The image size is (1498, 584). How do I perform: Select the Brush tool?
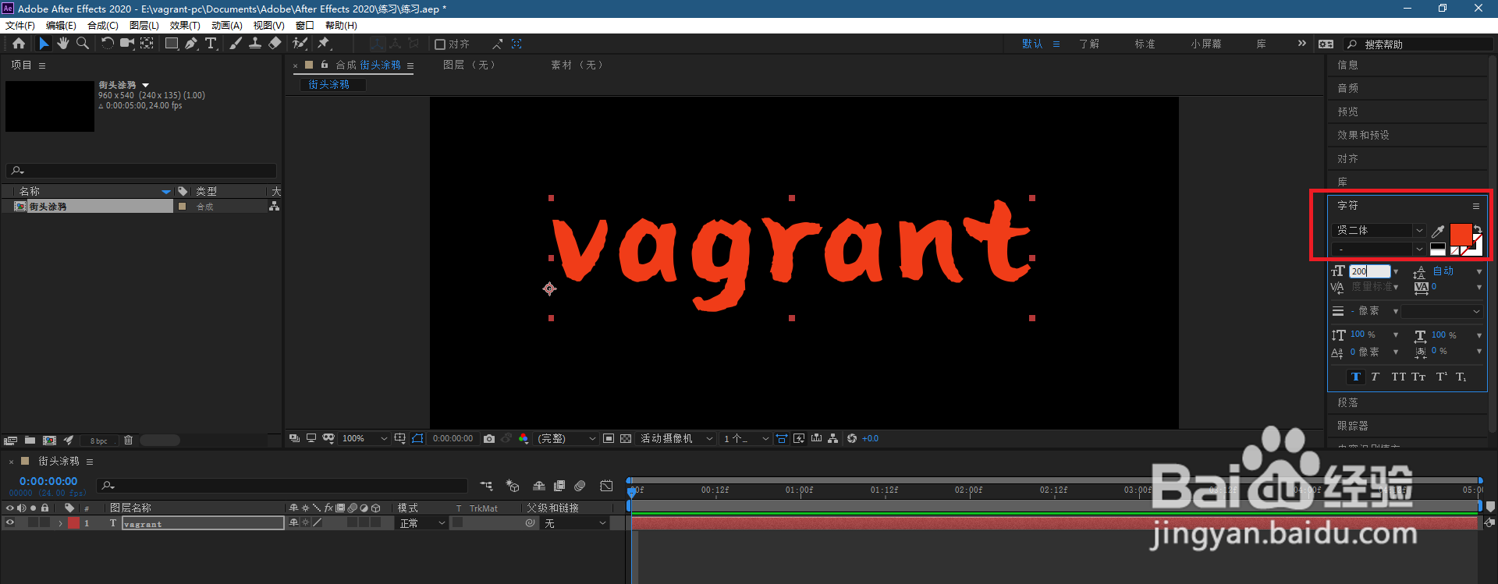point(236,44)
